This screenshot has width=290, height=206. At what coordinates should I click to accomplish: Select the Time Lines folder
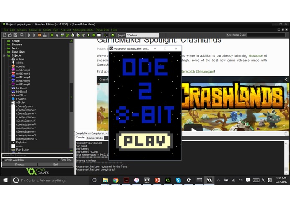coord(18,52)
